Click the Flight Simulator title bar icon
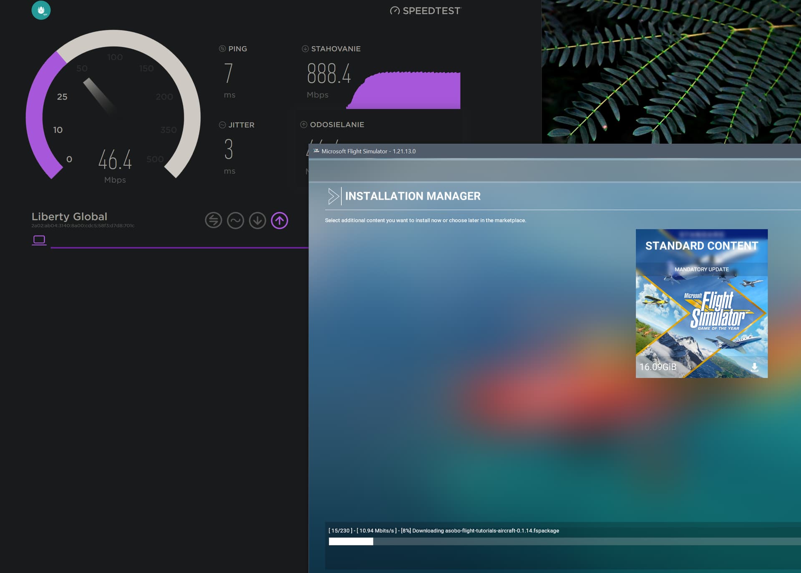The image size is (801, 573). click(316, 151)
